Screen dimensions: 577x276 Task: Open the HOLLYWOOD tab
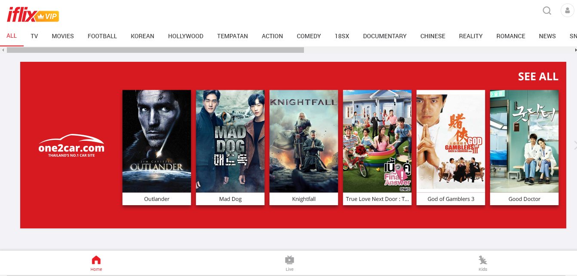pyautogui.click(x=186, y=36)
